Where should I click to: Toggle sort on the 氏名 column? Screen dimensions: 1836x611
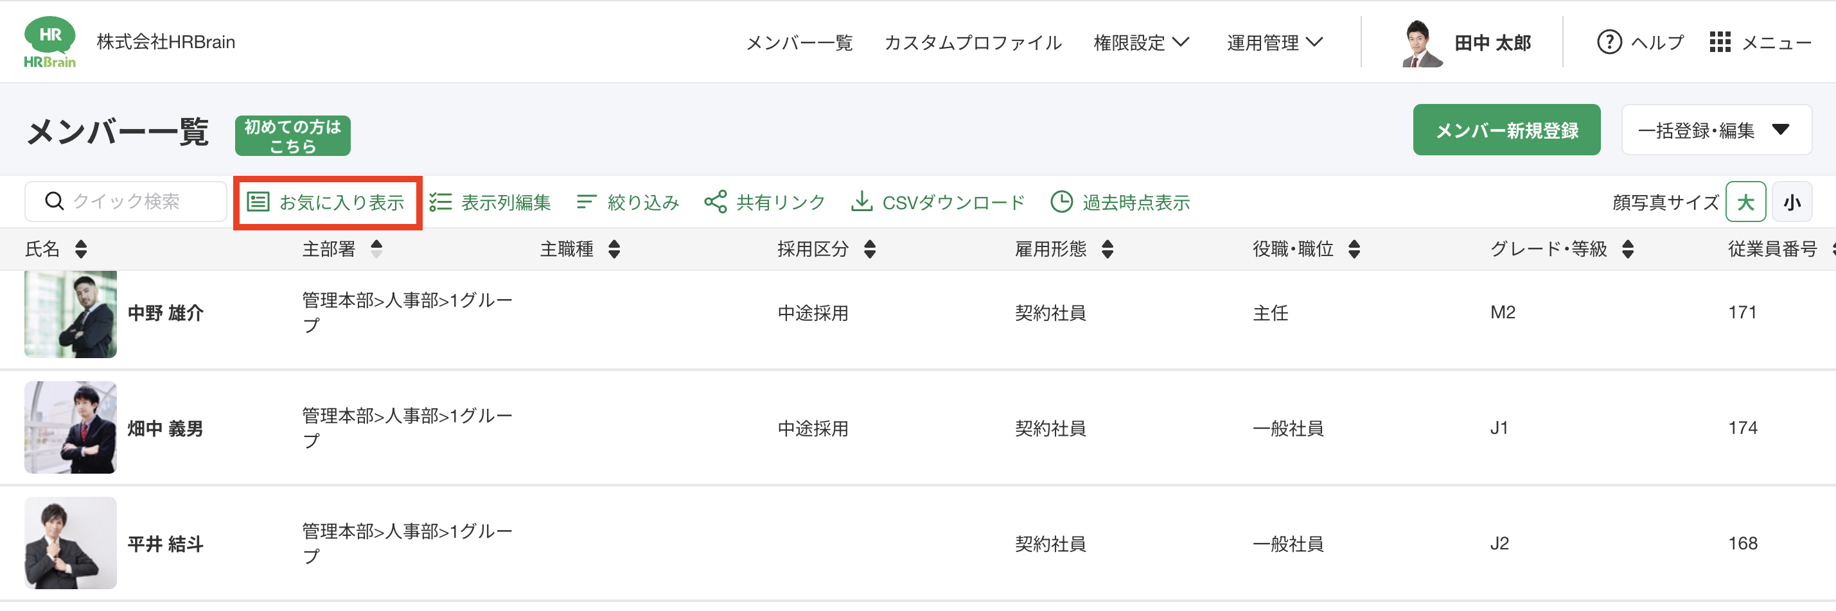tap(81, 249)
